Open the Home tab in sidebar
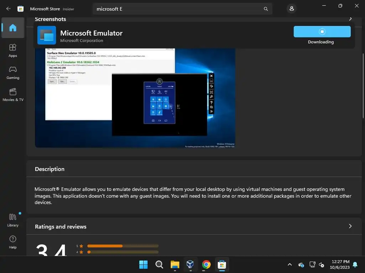 tap(13, 28)
